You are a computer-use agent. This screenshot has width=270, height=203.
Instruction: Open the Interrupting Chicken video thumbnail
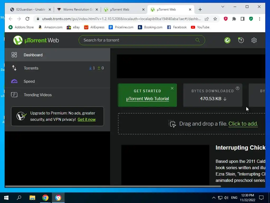165,165
